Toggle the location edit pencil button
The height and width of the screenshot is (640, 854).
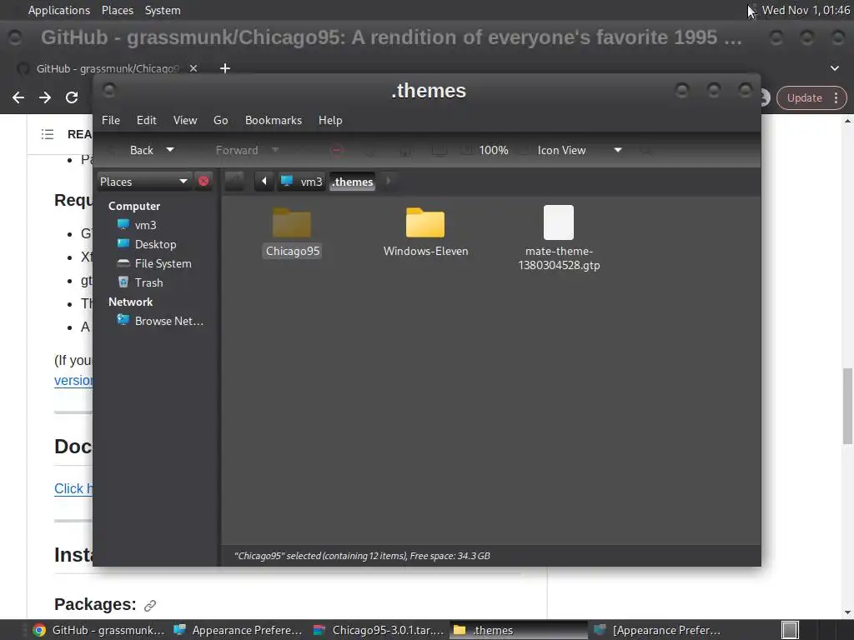tap(234, 181)
